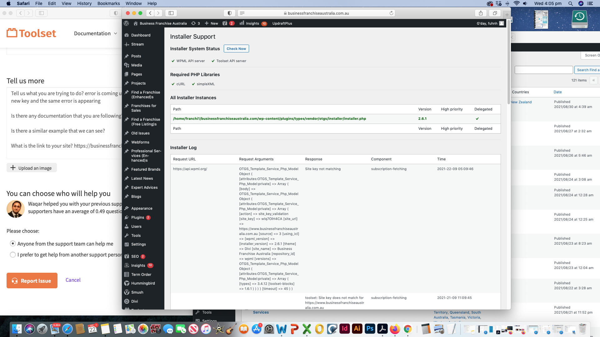Open Term Order in sidebar
The width and height of the screenshot is (600, 337).
[x=141, y=275]
